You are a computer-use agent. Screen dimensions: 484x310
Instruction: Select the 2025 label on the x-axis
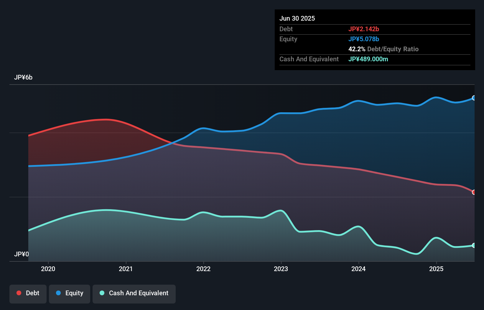click(x=437, y=269)
